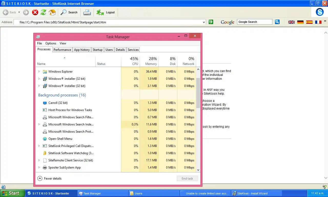
Task: Click the blue Google search magnifier button
Action: 277,22
